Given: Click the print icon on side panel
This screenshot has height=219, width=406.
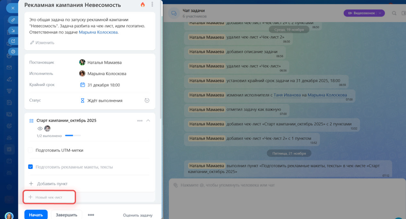Looking at the screenshot, I should pyautogui.click(x=13, y=51).
